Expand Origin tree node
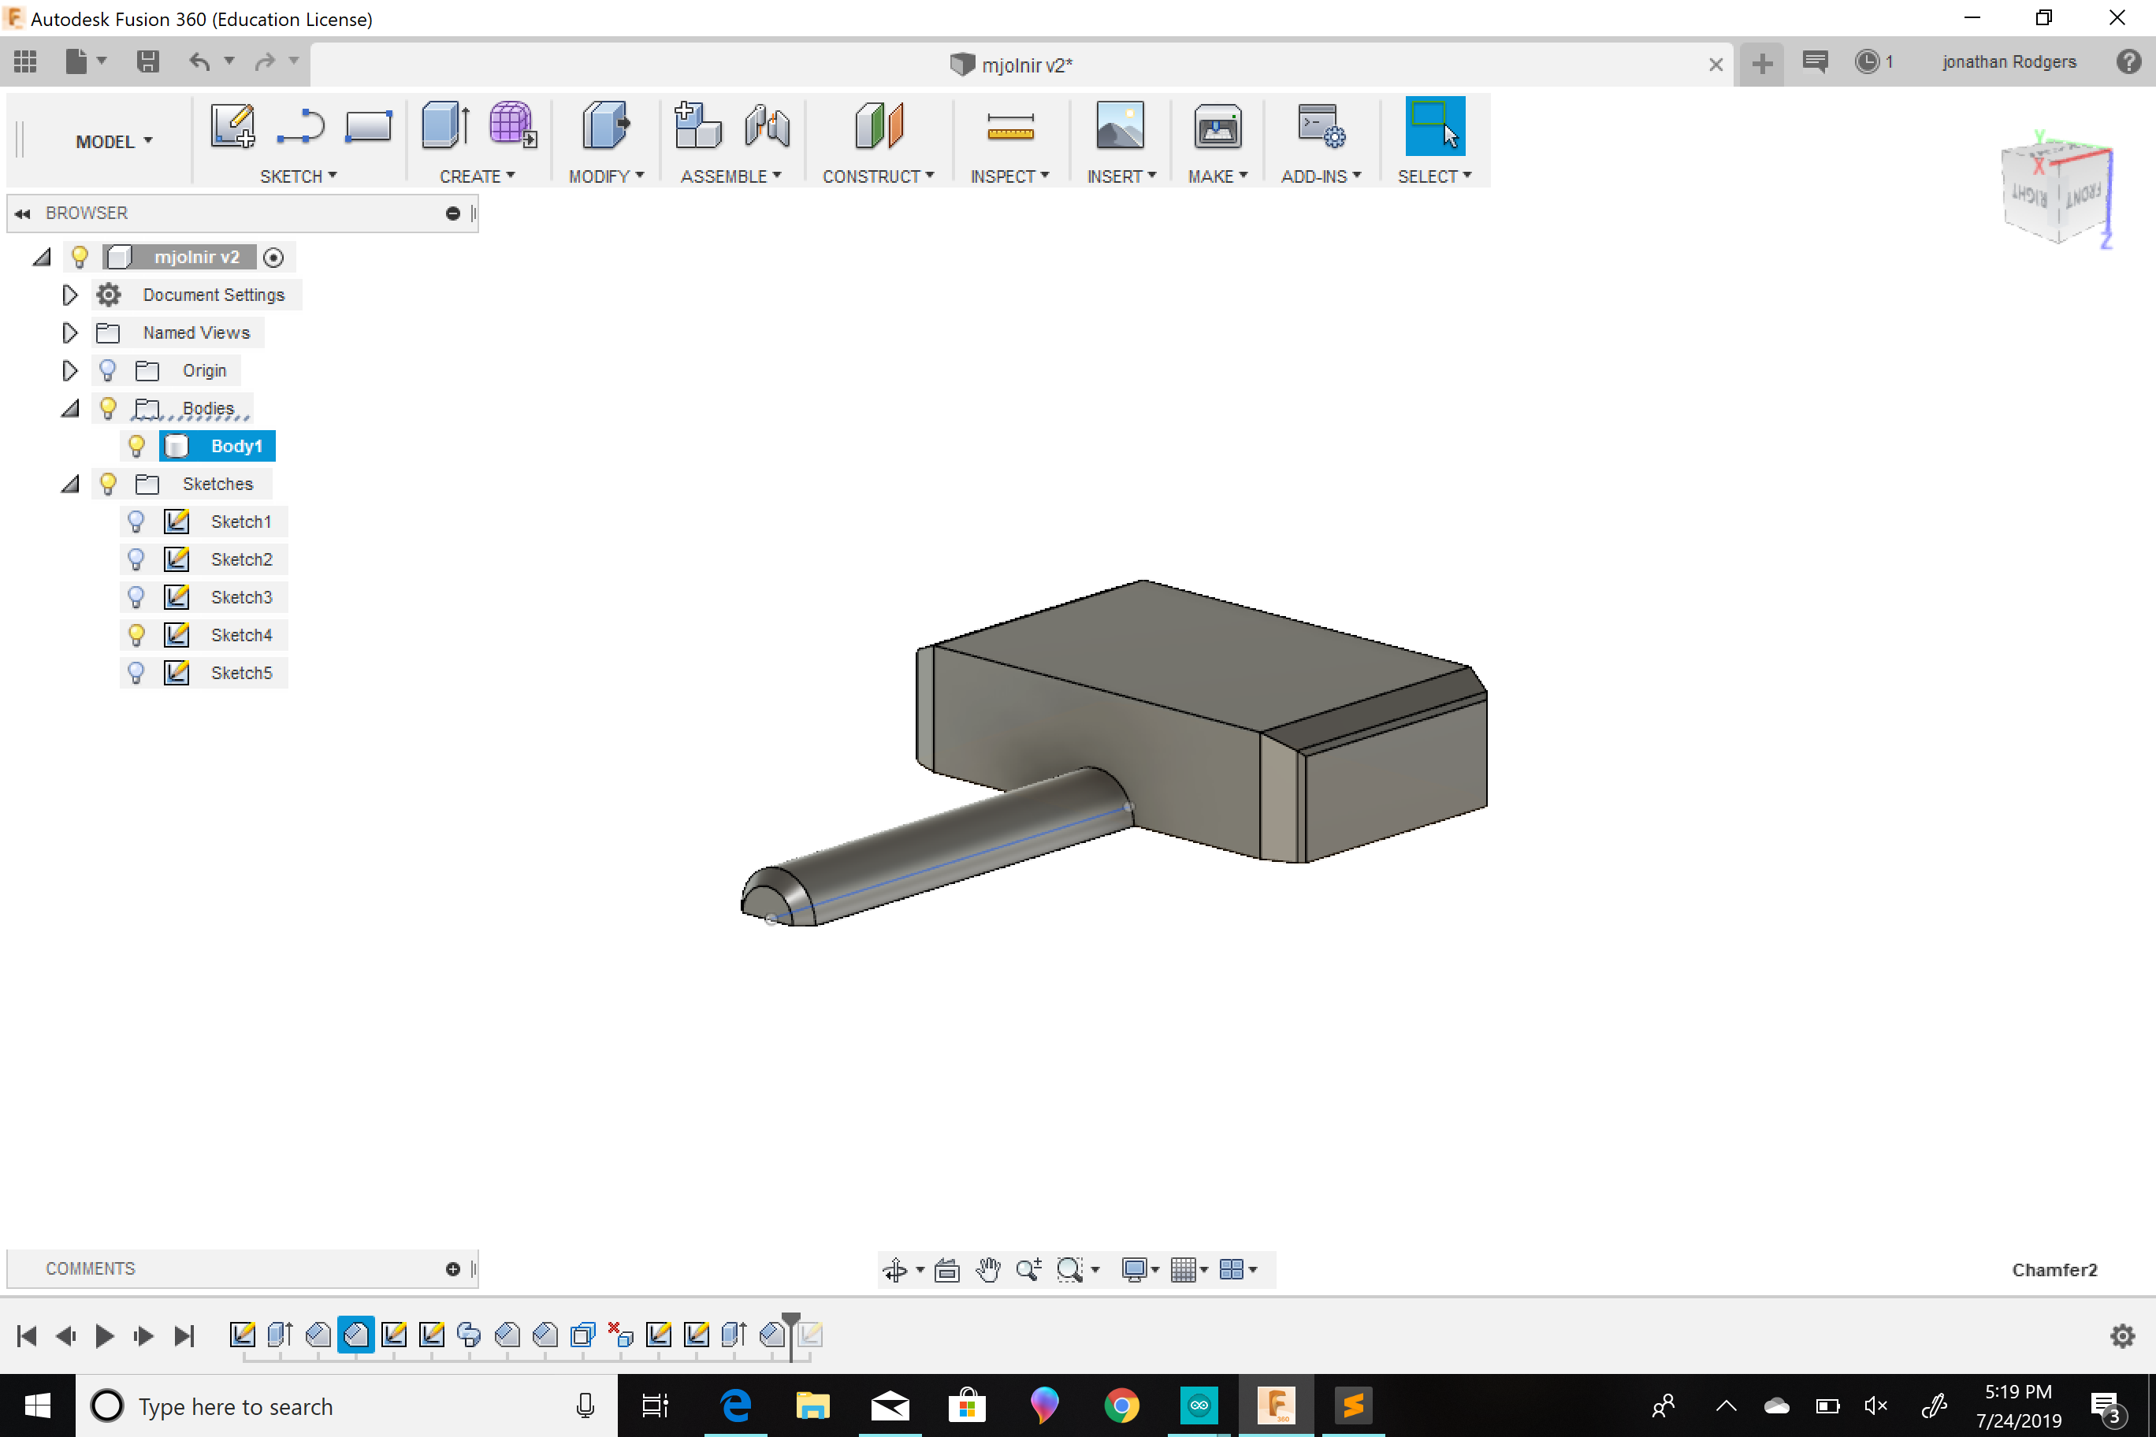This screenshot has width=2156, height=1437. [x=69, y=370]
